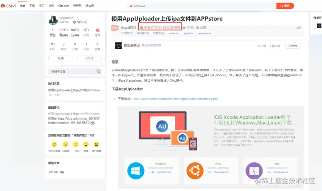Click the 背景 section heading
The image size is (322, 191).
click(x=115, y=62)
